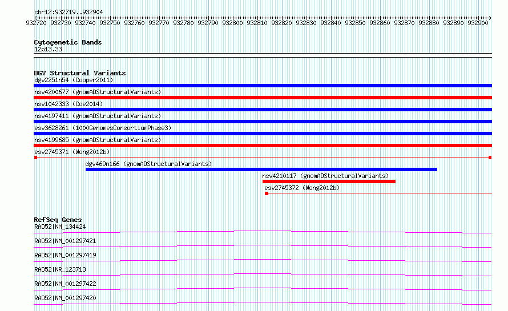Open the nsv4199685 gnomAD variant label
508x311 pixels.
(98, 140)
